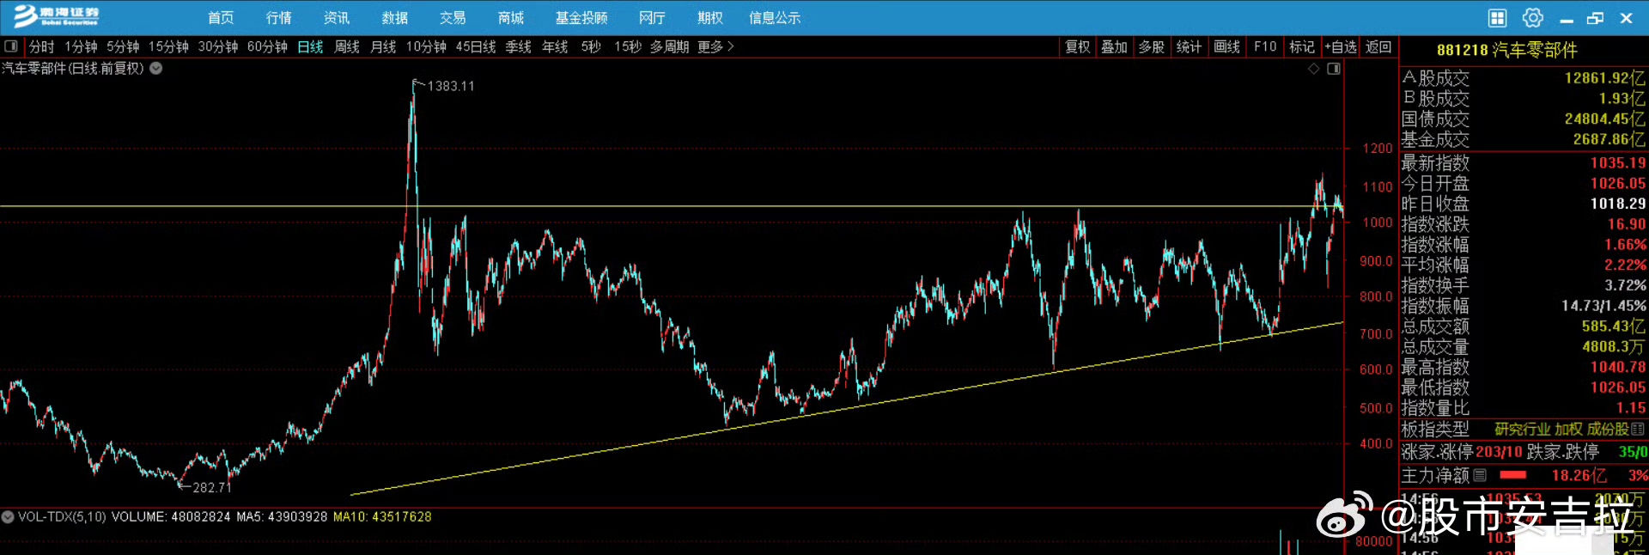Click the Bohai Securities logo

tap(56, 17)
